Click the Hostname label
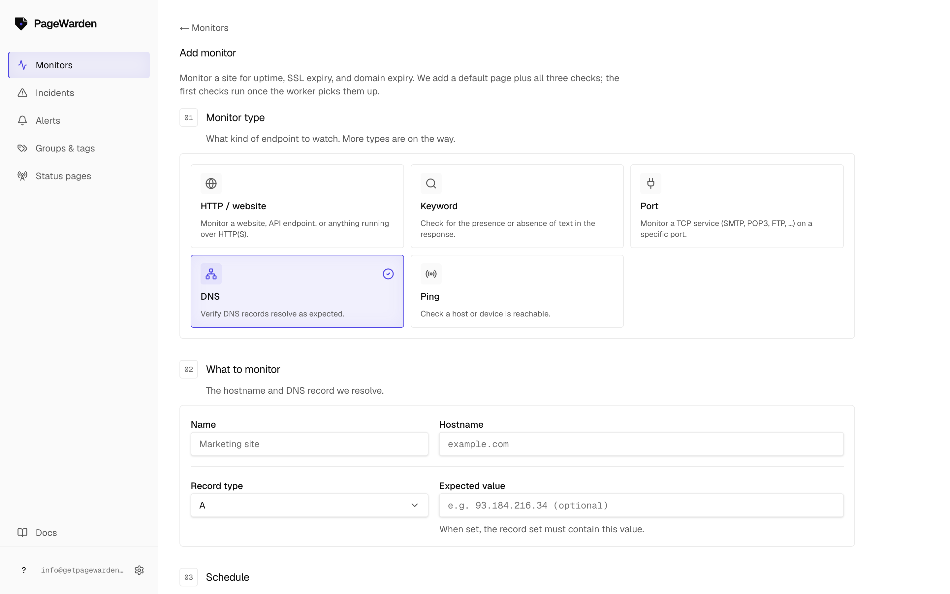The width and height of the screenshot is (950, 594). coord(461,424)
